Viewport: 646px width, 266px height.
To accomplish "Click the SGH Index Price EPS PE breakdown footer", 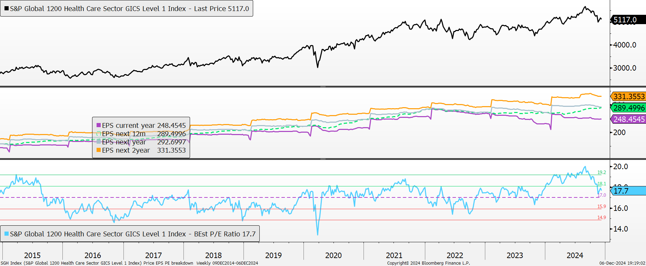I will click(x=97, y=263).
